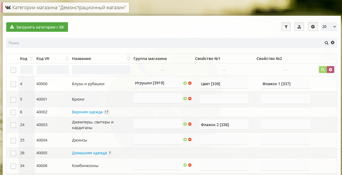The height and width of the screenshot is (175, 342).
Task: Click green plus icon in Джинсы row
Action: (x=185, y=140)
